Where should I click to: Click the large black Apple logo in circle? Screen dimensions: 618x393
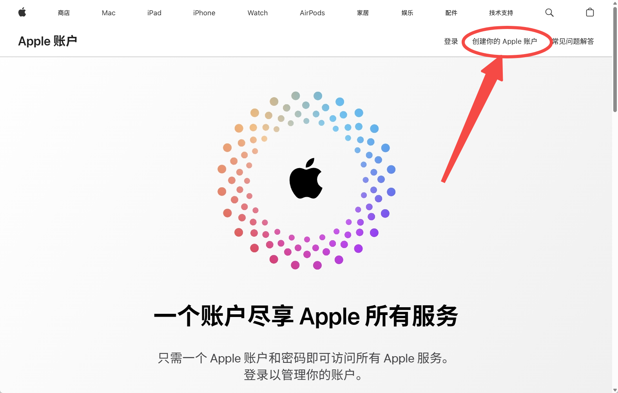306,178
